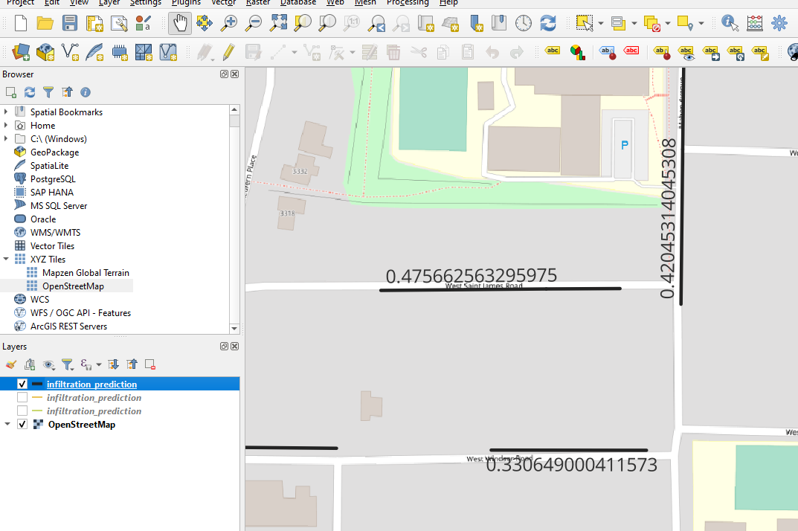Open the Temporal Controller clock icon

[523, 23]
